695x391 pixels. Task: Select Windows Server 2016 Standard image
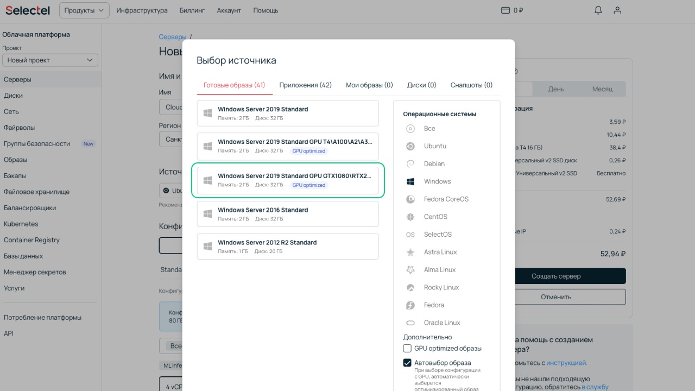click(x=287, y=214)
